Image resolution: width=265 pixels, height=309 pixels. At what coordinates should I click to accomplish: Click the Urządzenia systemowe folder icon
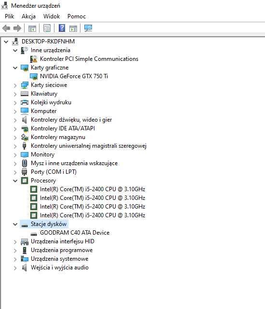tap(25, 259)
